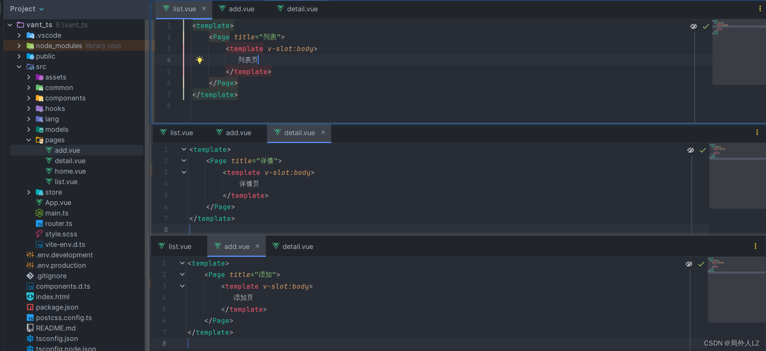Close the detail.vue tab in middle editor

coord(323,133)
